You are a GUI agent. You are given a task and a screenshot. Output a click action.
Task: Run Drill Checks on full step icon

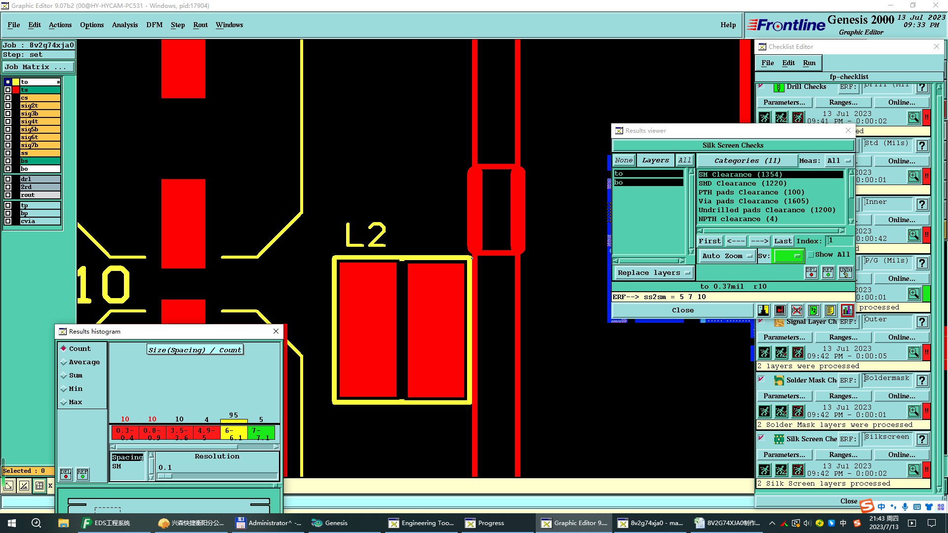click(764, 117)
